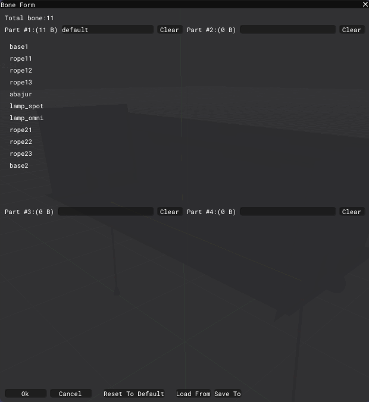This screenshot has height=402, width=369.
Task: Click the Part #1 name input field
Action: tap(107, 30)
